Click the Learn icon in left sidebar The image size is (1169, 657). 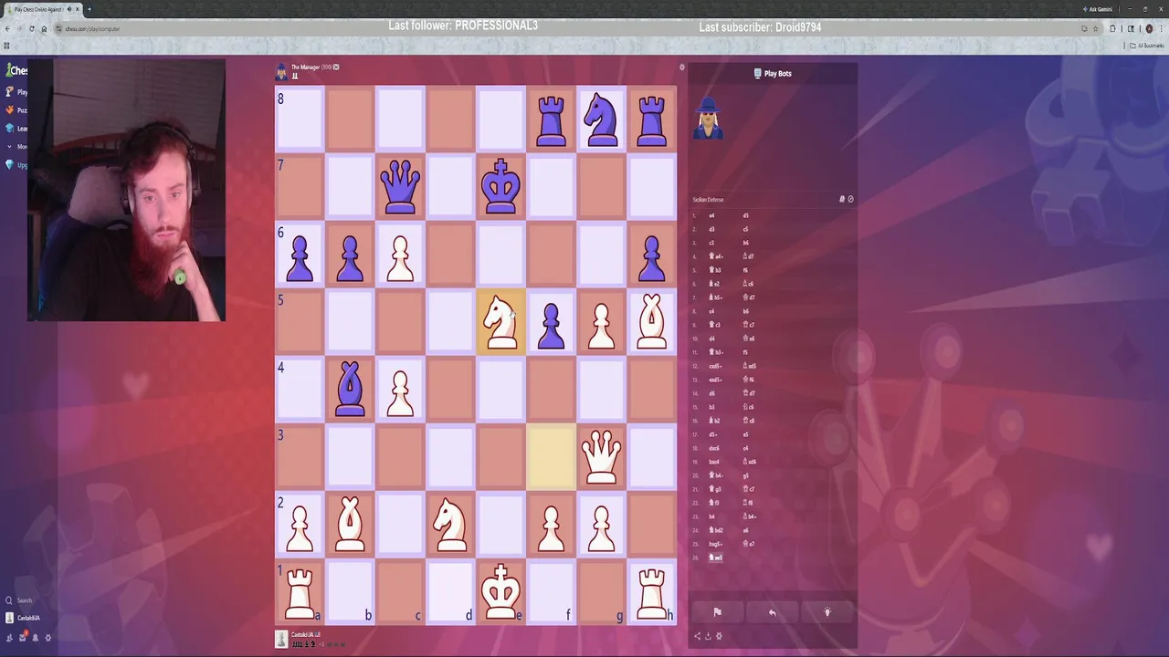(10, 128)
